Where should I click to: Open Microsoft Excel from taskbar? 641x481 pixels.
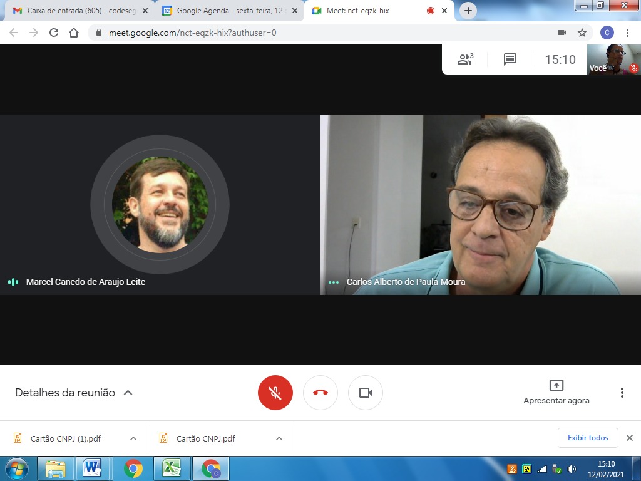coord(172,468)
